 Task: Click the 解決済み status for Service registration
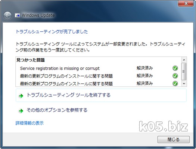click(x=144, y=68)
